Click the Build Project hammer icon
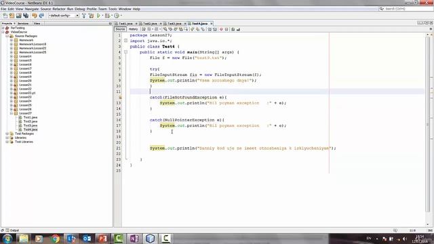The image size is (434, 244). (84, 16)
